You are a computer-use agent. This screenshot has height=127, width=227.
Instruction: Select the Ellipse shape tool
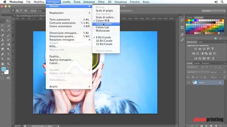(9, 59)
